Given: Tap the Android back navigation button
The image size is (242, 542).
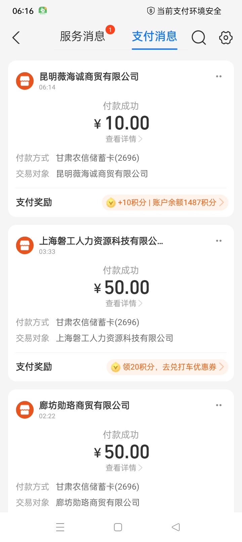Looking at the screenshot, I should pos(176,527).
